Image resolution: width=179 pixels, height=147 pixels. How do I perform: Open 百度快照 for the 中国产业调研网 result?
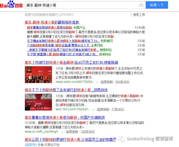pos(72,132)
